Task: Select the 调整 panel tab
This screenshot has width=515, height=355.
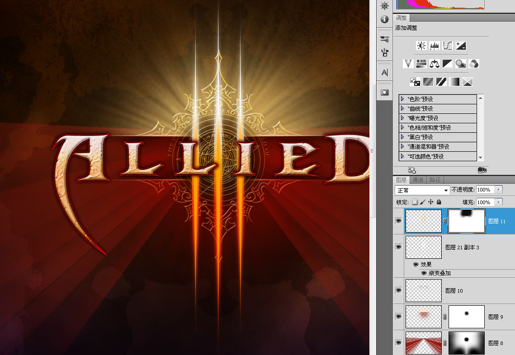Action: tap(401, 18)
